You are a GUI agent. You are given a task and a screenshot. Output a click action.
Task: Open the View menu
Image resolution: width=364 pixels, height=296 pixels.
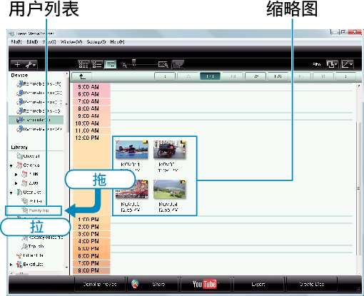(49, 42)
